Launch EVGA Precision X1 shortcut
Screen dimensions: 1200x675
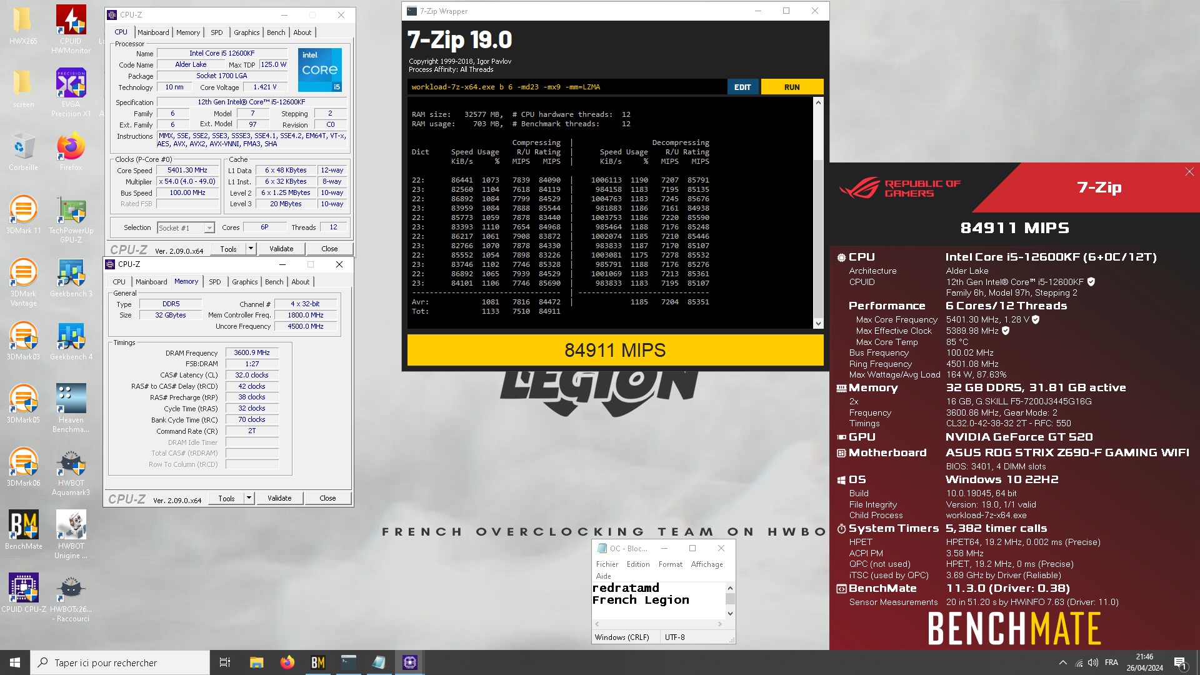[71, 92]
